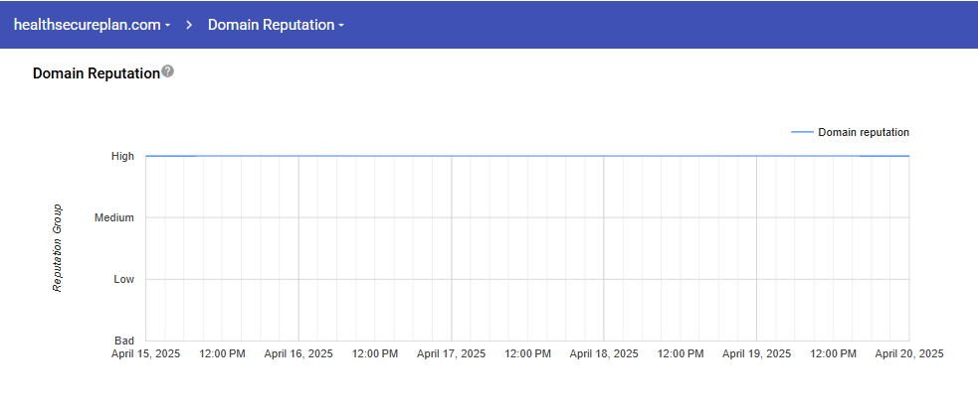Click the breadcrumb chevron separator in header
Screen dimensions: 978x411
pos(189,25)
